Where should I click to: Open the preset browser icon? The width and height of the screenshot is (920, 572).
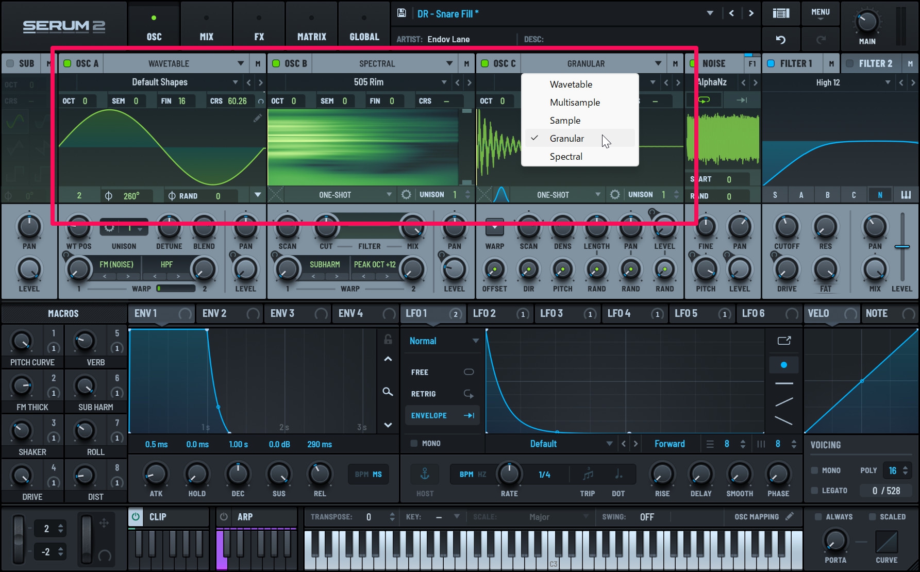click(x=781, y=13)
